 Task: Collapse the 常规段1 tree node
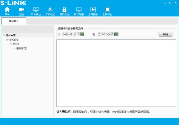(x=7, y=40)
